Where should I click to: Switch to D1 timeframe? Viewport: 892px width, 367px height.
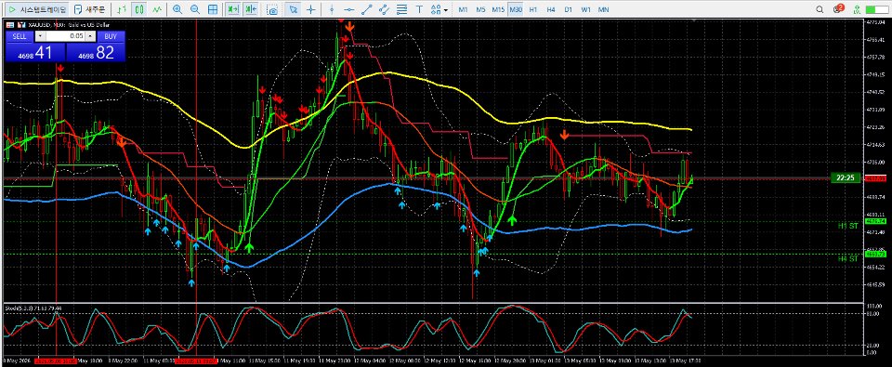[x=569, y=9]
